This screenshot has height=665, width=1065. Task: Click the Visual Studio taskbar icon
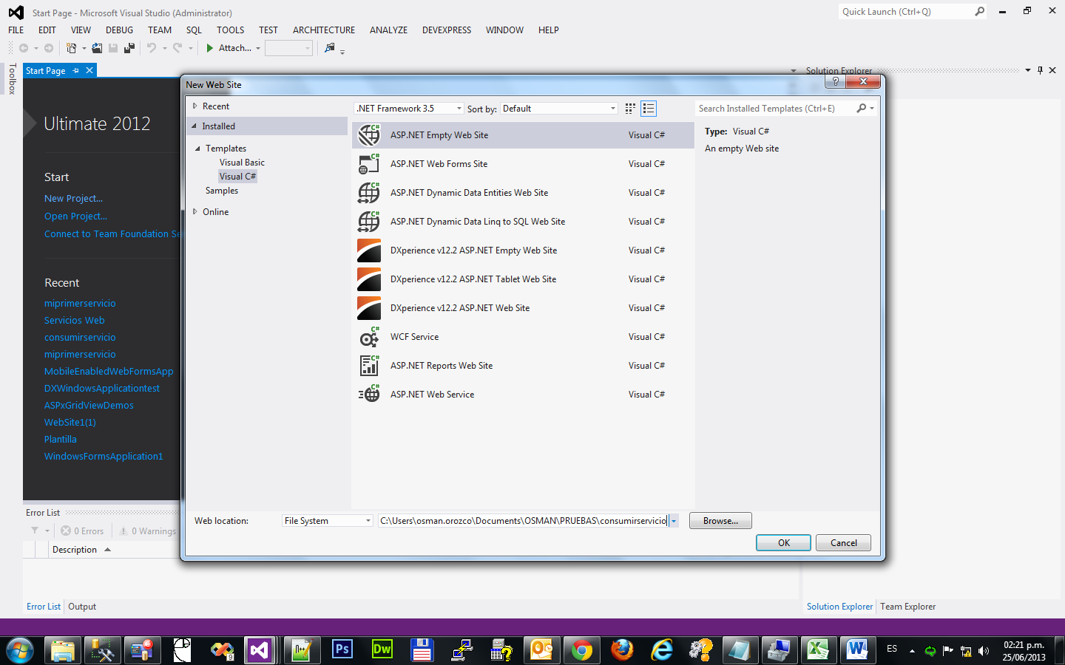[x=259, y=649]
